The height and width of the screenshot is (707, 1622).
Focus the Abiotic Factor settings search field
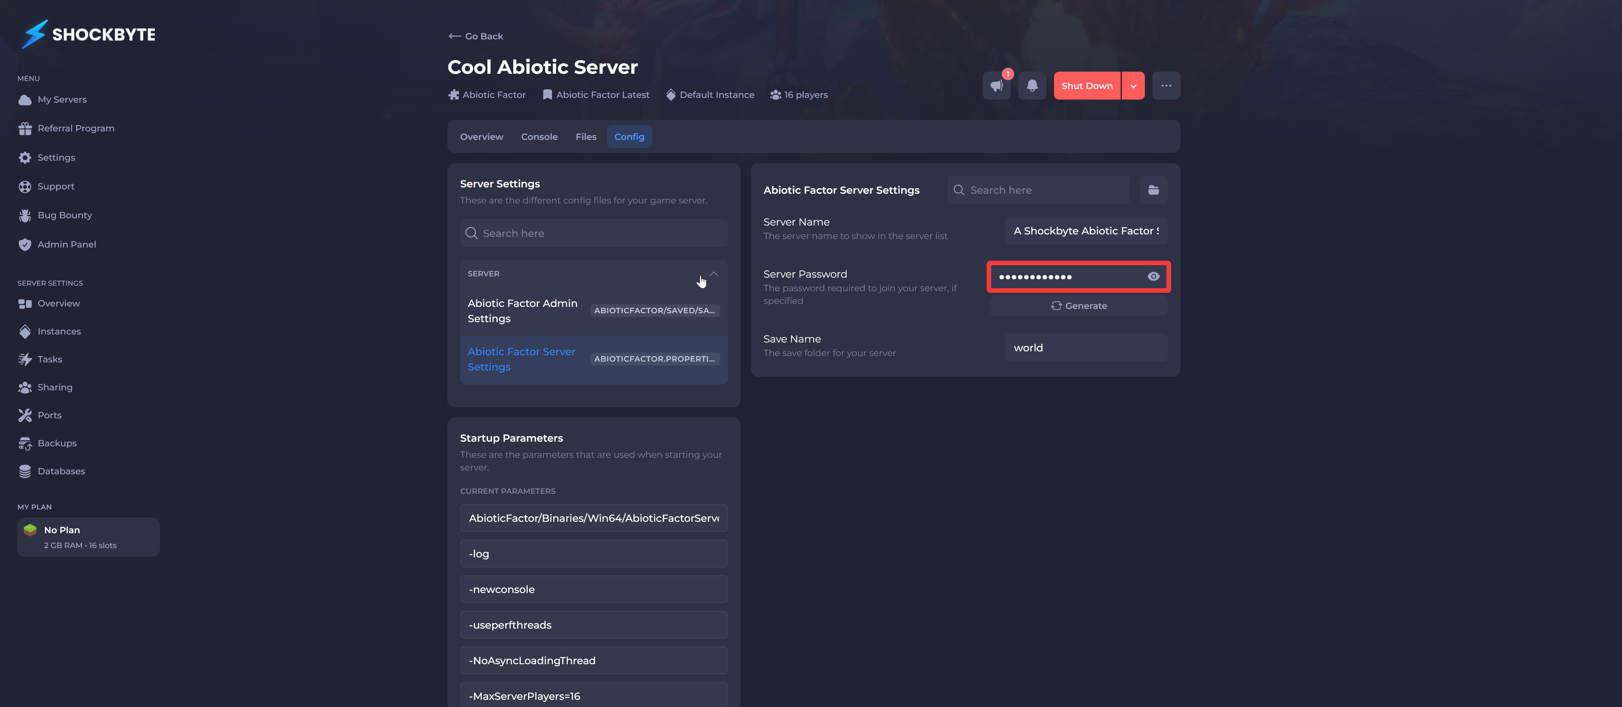(x=1038, y=190)
